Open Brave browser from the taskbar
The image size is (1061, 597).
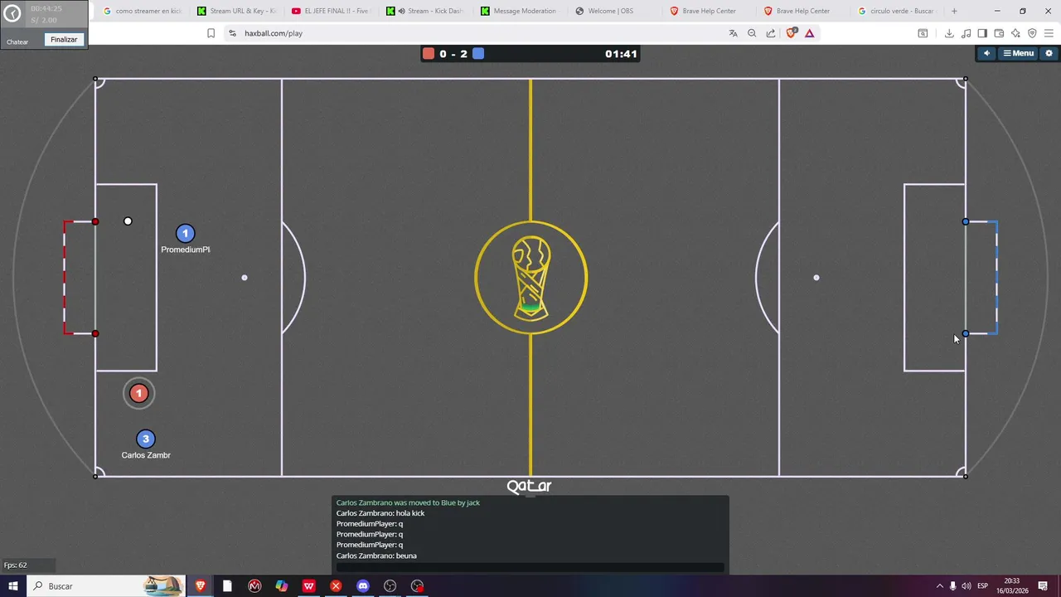pos(200,586)
